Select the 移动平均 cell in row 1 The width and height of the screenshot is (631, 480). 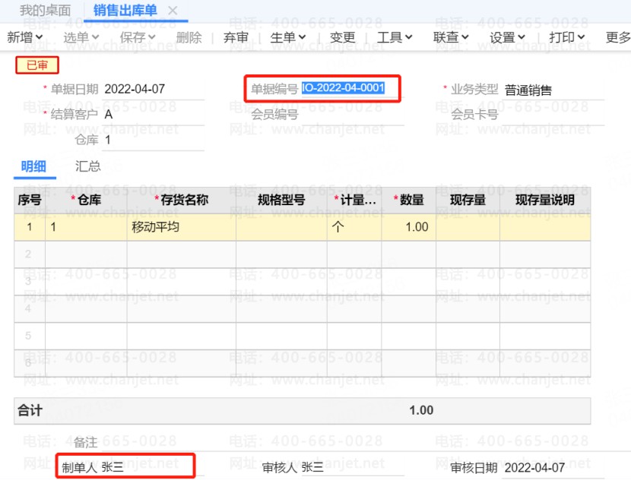pos(182,227)
